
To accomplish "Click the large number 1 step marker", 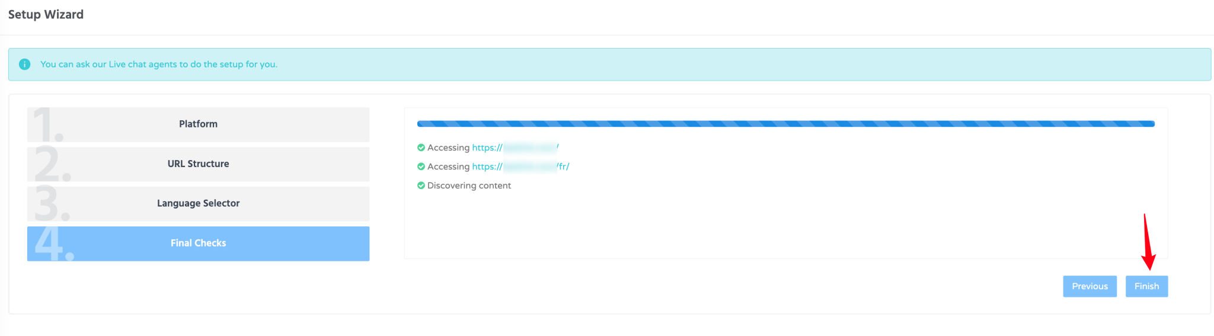I will point(47,125).
